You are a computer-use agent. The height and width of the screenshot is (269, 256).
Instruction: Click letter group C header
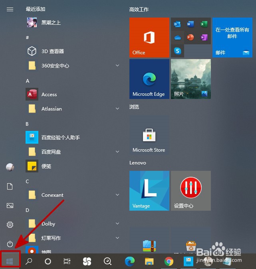coord(27,182)
